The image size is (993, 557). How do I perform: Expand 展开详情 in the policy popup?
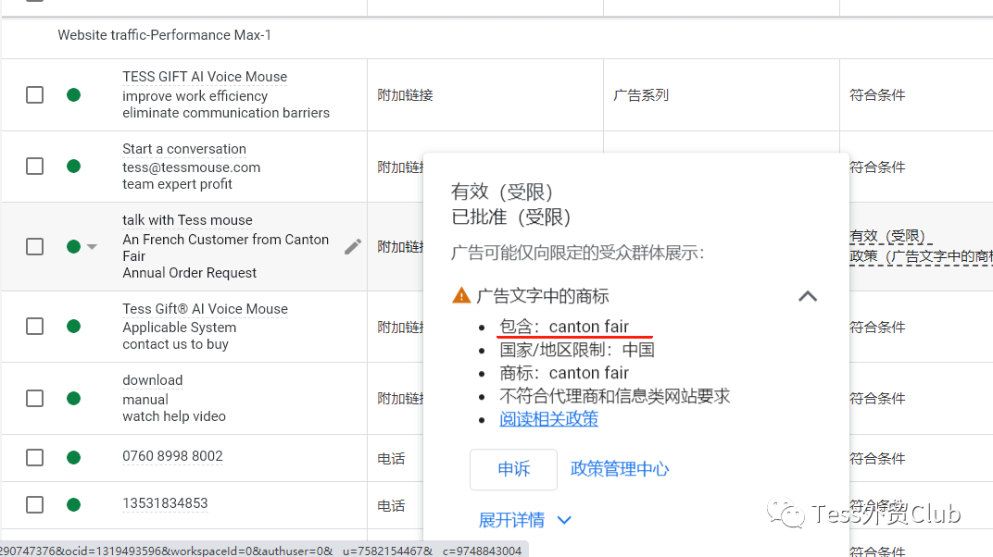pyautogui.click(x=525, y=520)
